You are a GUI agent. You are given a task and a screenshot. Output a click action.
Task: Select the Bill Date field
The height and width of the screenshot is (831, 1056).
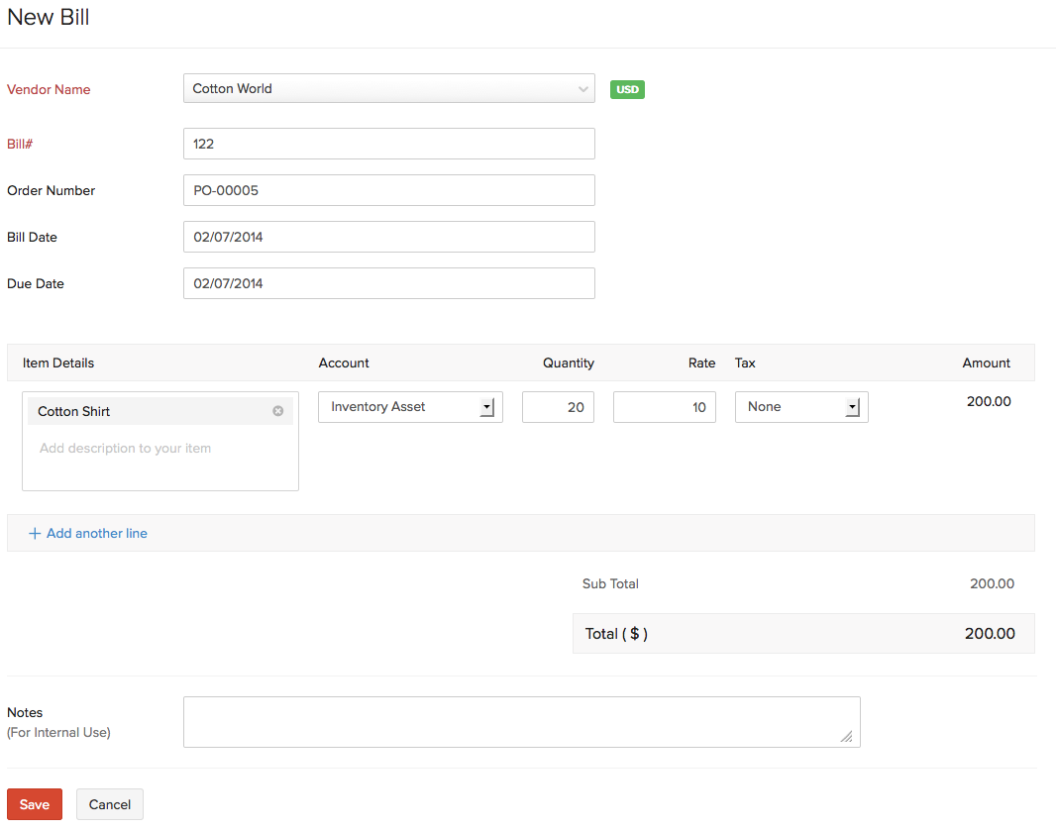click(x=388, y=237)
